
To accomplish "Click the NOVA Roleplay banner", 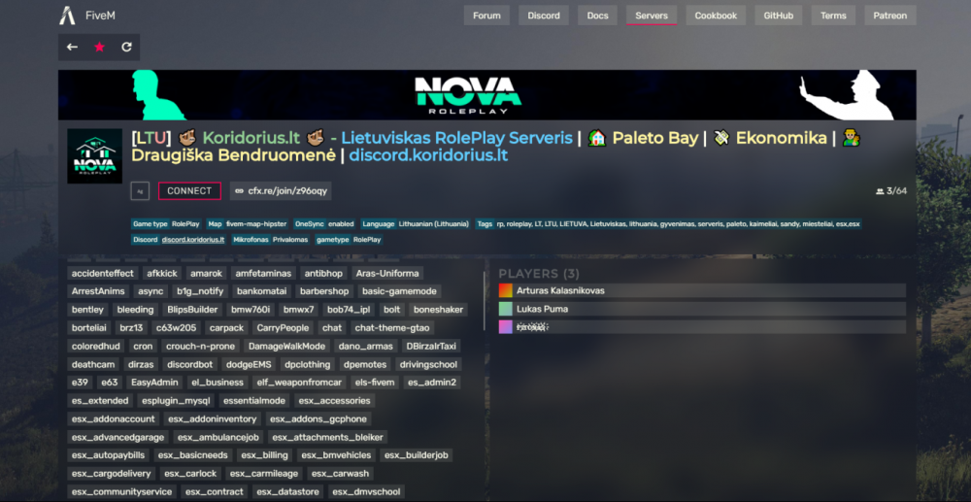I will 486,95.
